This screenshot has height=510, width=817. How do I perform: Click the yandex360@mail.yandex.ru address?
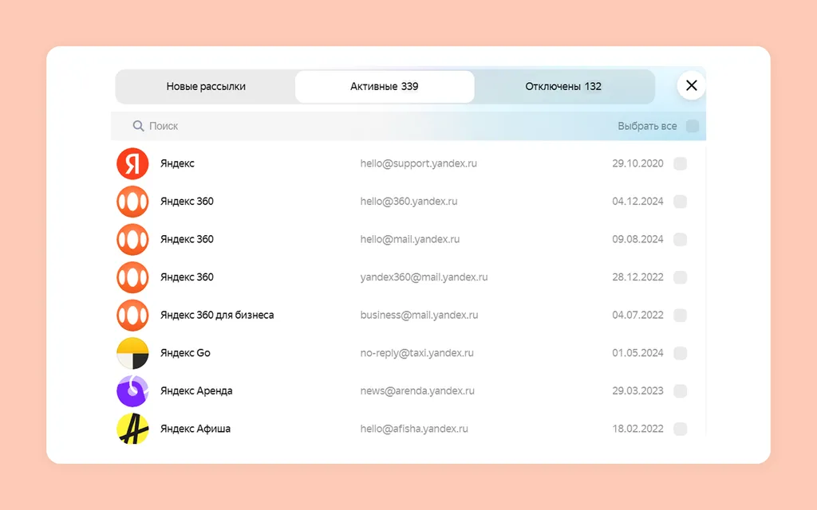click(x=424, y=277)
